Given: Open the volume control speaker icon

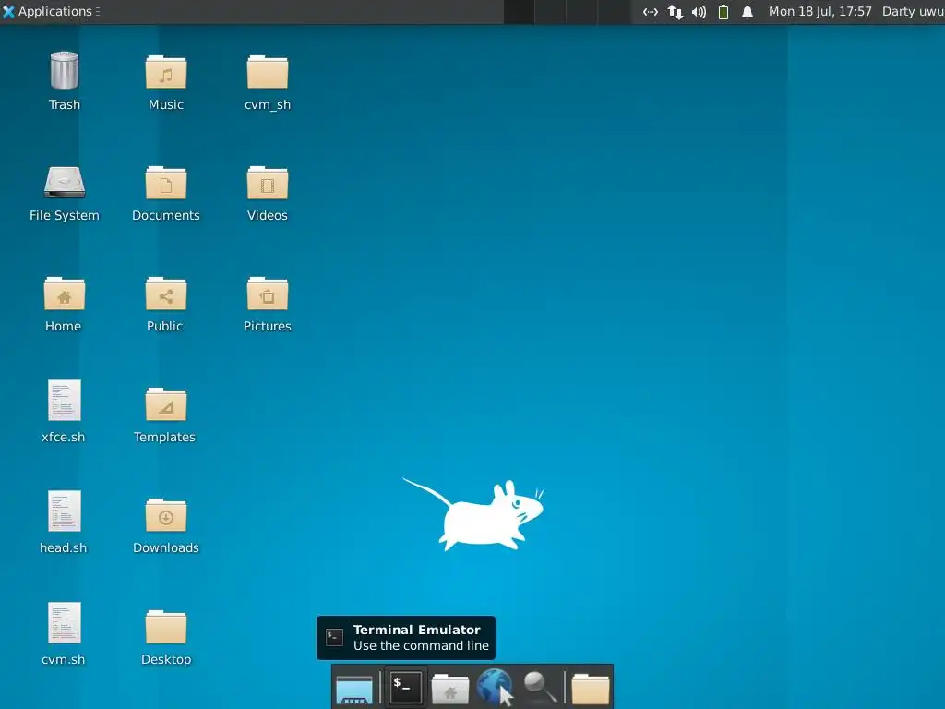Looking at the screenshot, I should click(x=700, y=12).
